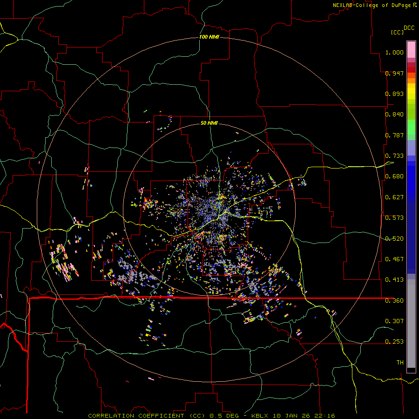Click the 0.893 color scale value
Image resolution: width=419 pixels, height=419 pixels.
pyautogui.click(x=394, y=94)
